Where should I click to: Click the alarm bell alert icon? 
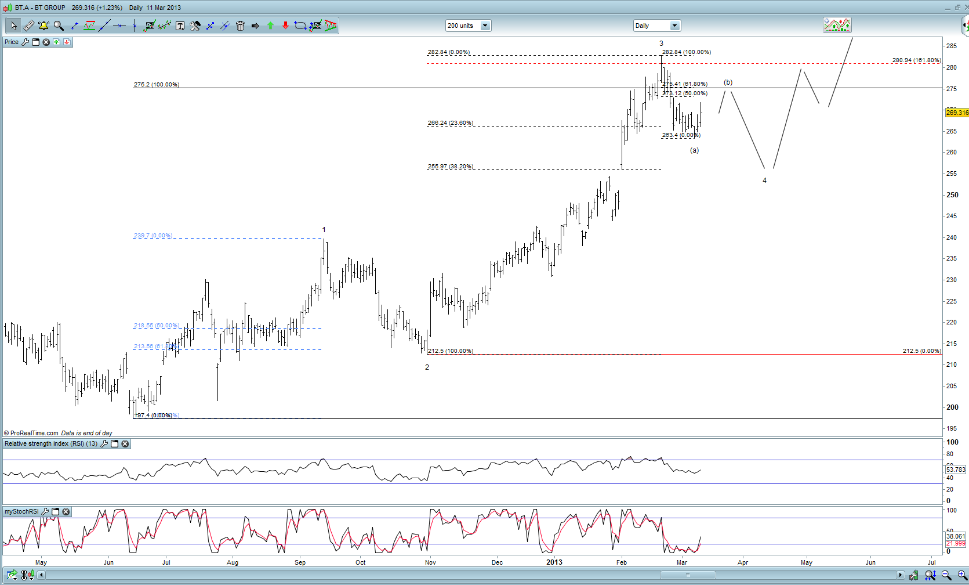[43, 26]
